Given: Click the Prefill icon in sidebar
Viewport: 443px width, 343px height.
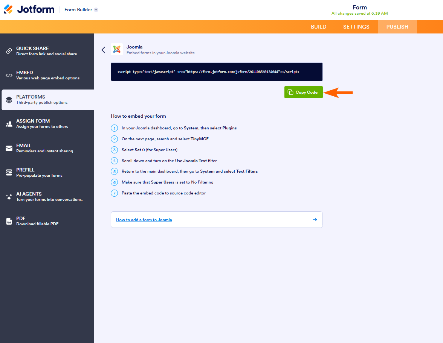Looking at the screenshot, I should tap(9, 172).
